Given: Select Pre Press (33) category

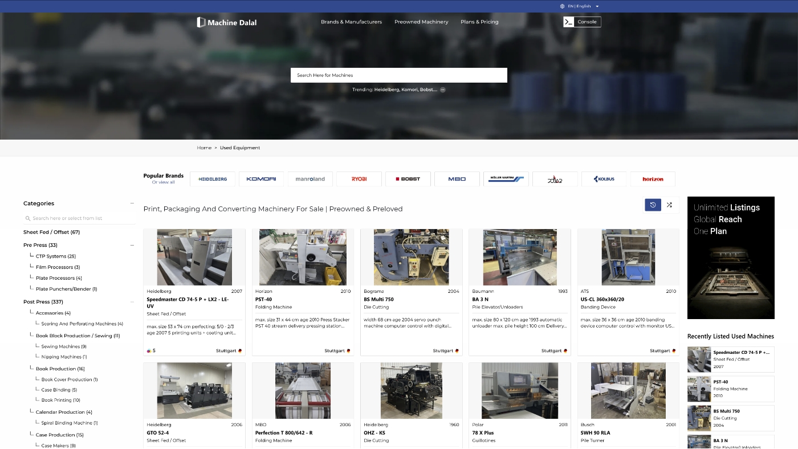Looking at the screenshot, I should pos(40,245).
